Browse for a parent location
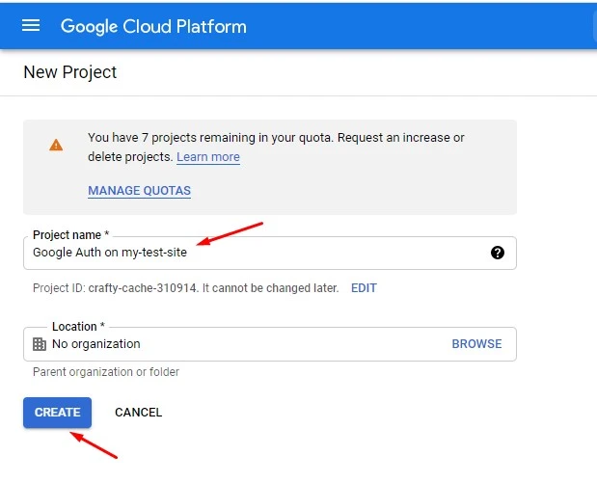597x483 pixels. point(476,344)
